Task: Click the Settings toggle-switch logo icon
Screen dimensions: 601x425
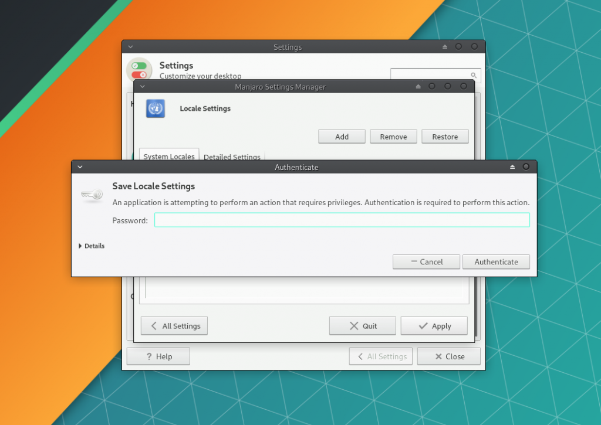Action: (139, 70)
